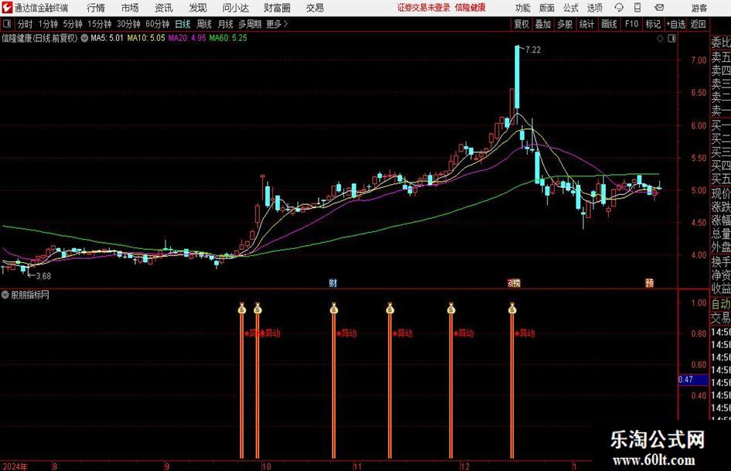Add stock with +自选 button
The height and width of the screenshot is (471, 731).
pyautogui.click(x=676, y=24)
